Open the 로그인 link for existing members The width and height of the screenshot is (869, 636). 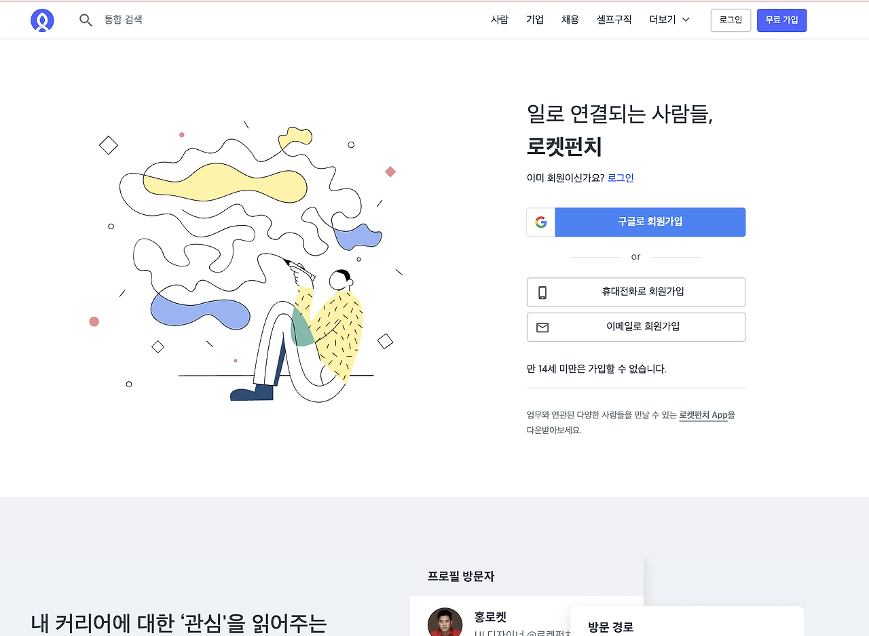(x=620, y=177)
